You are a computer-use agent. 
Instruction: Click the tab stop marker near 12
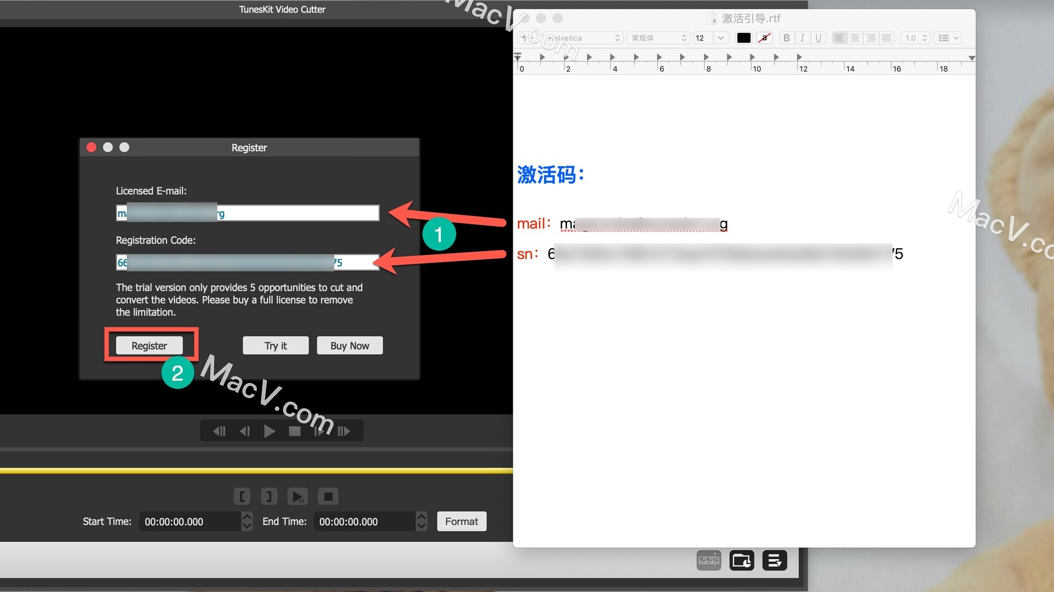click(x=799, y=57)
